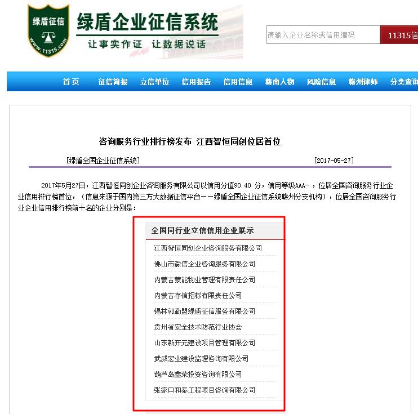Open 信用信息 in the nav bar
Viewport: 418px width, 414px height.
[x=238, y=82]
